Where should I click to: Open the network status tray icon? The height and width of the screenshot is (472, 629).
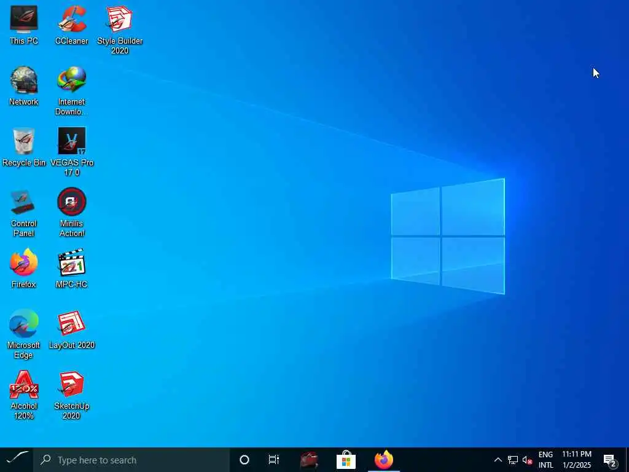click(x=513, y=460)
